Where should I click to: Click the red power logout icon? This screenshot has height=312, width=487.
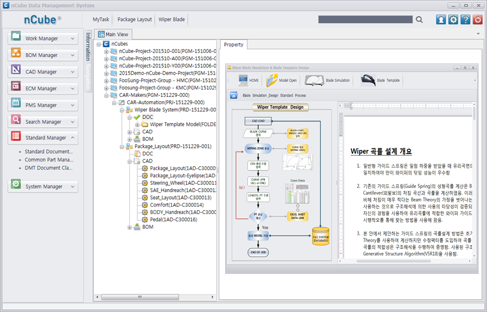point(477,20)
